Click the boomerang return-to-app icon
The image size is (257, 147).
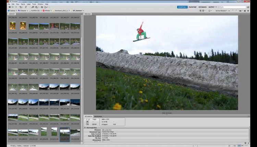click(x=26, y=7)
